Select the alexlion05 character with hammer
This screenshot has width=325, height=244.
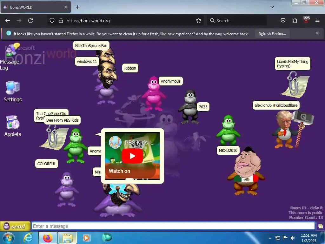[x=290, y=130]
